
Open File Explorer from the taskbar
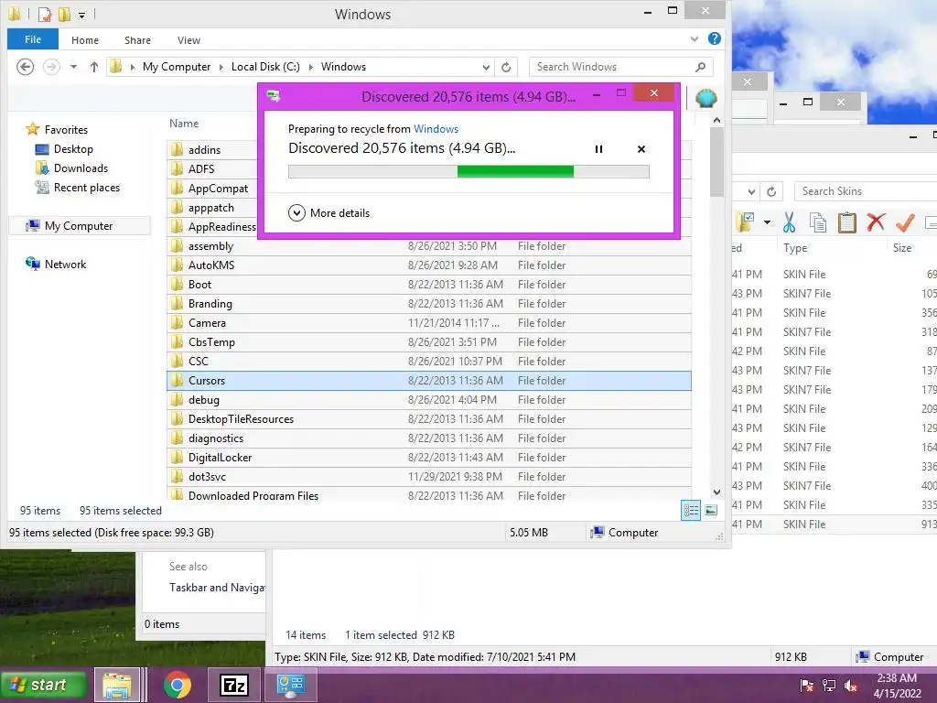[117, 685]
